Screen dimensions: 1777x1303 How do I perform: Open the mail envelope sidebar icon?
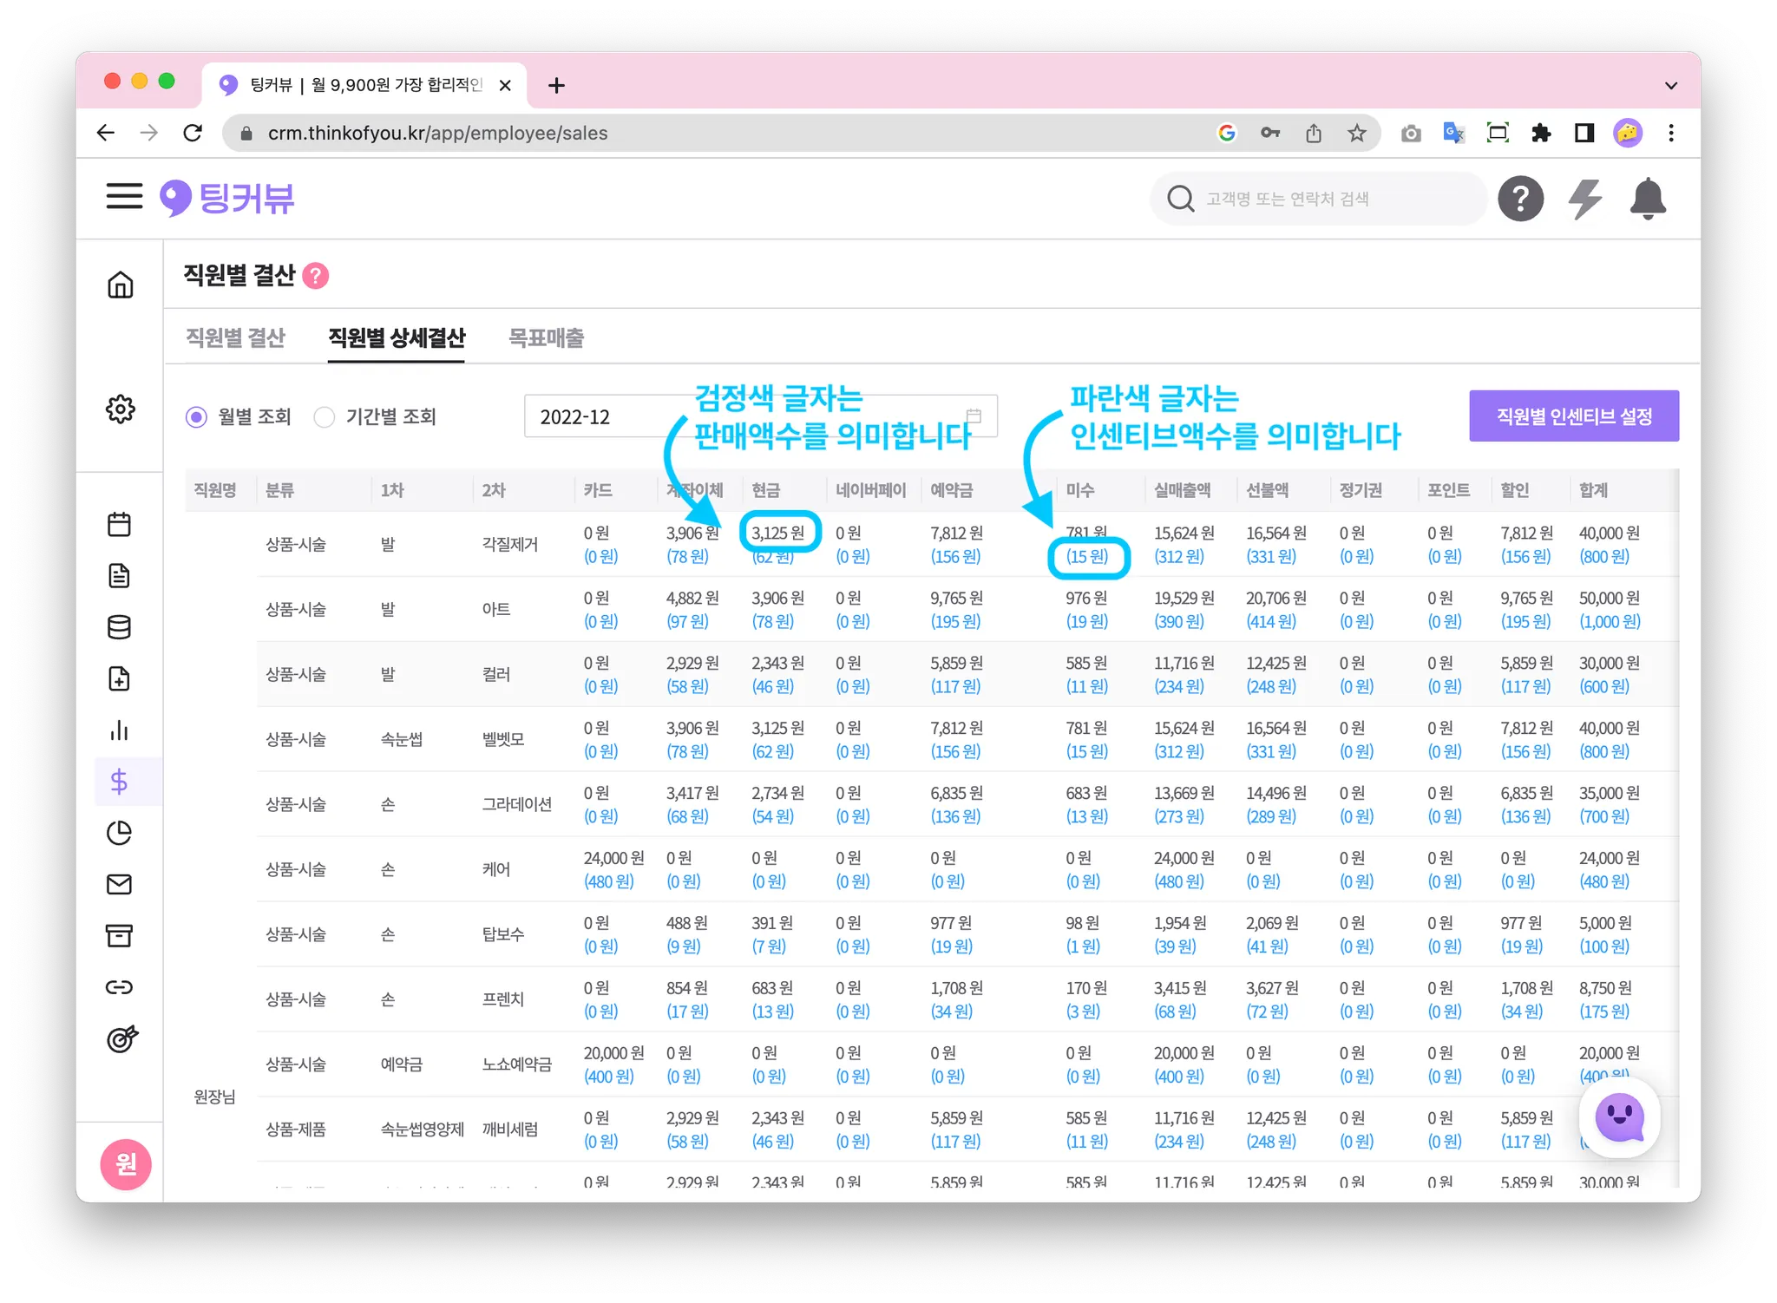point(120,884)
